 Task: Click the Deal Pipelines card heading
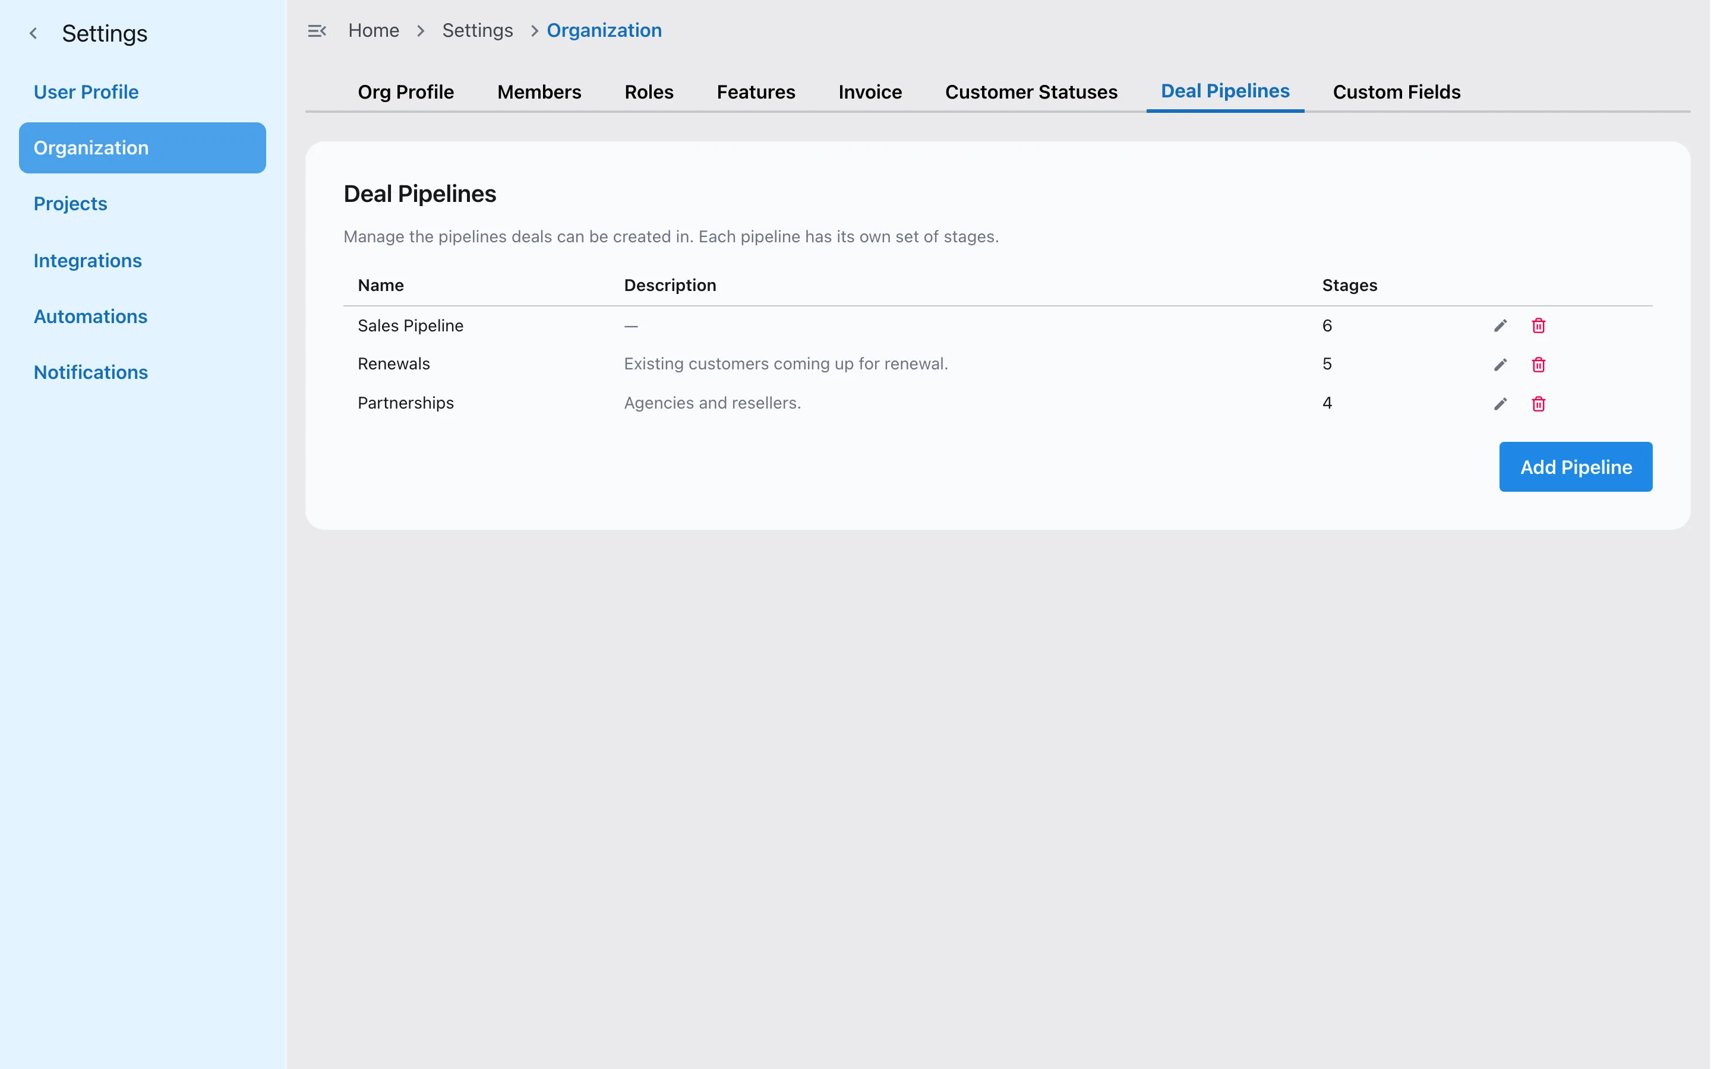coord(420,194)
